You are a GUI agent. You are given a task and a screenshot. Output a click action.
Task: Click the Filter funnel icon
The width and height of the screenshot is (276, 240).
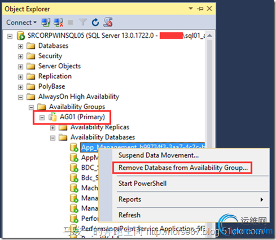click(83, 23)
